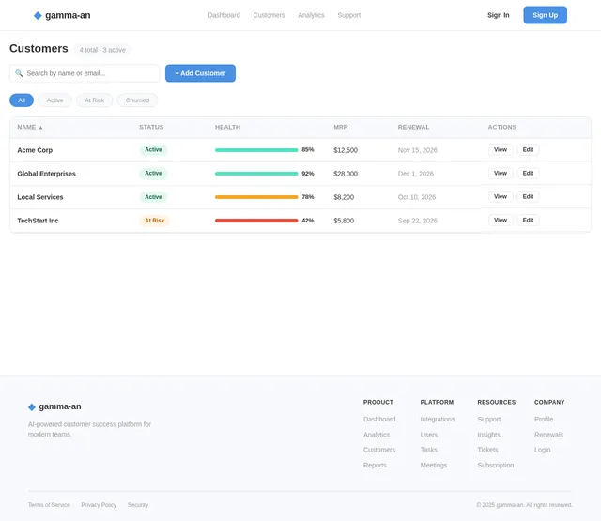Click the footer gamma-an diamond logo
Screen dimensions: 601x521
(x=32, y=406)
